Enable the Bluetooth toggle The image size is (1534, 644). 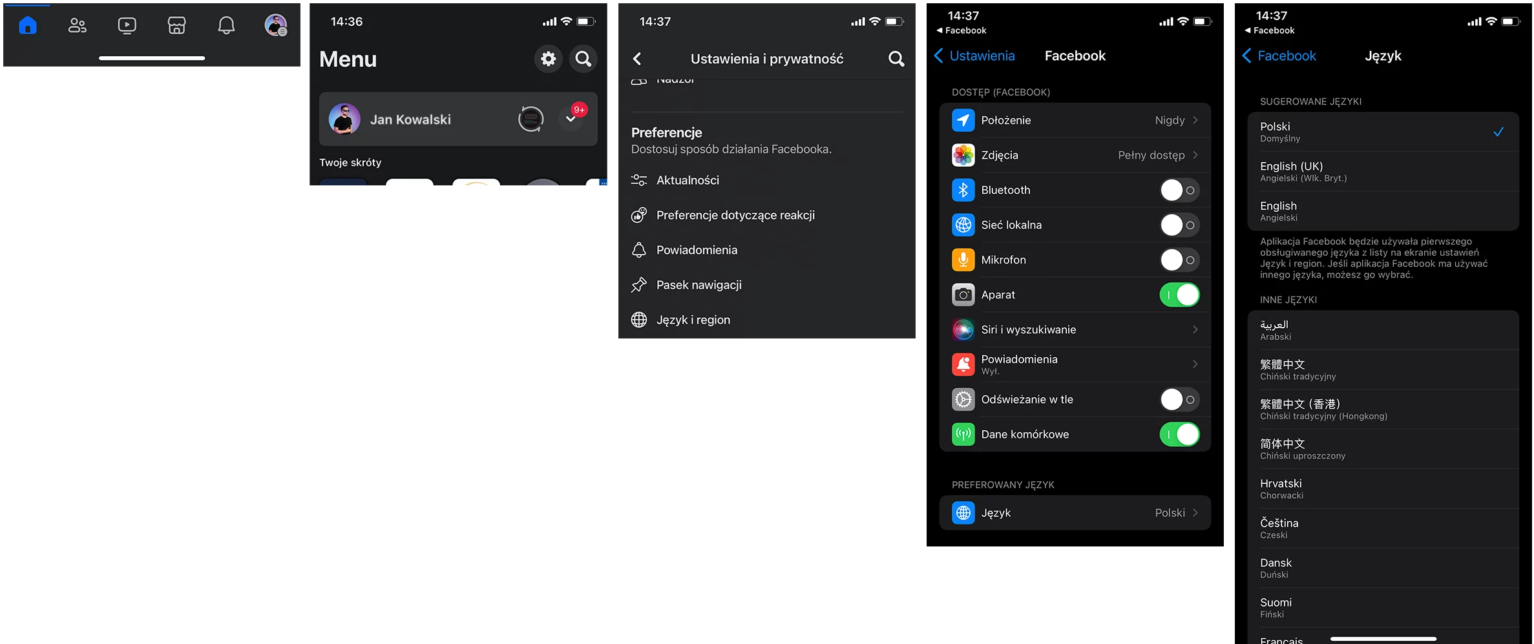tap(1179, 190)
